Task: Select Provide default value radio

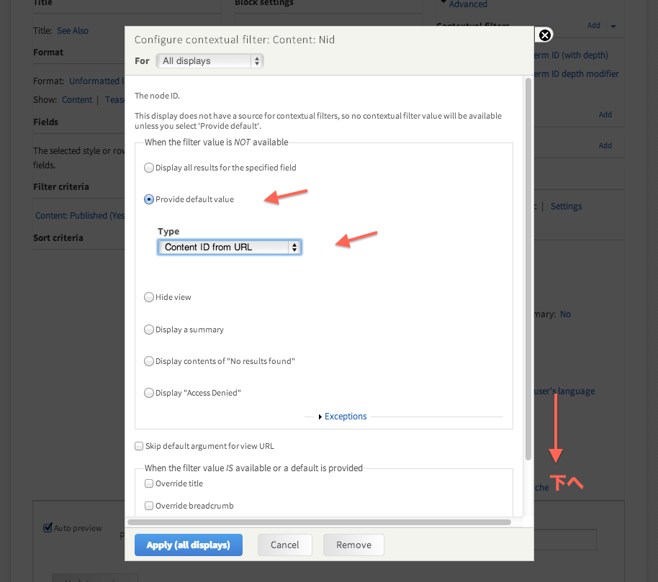Action: click(x=148, y=199)
